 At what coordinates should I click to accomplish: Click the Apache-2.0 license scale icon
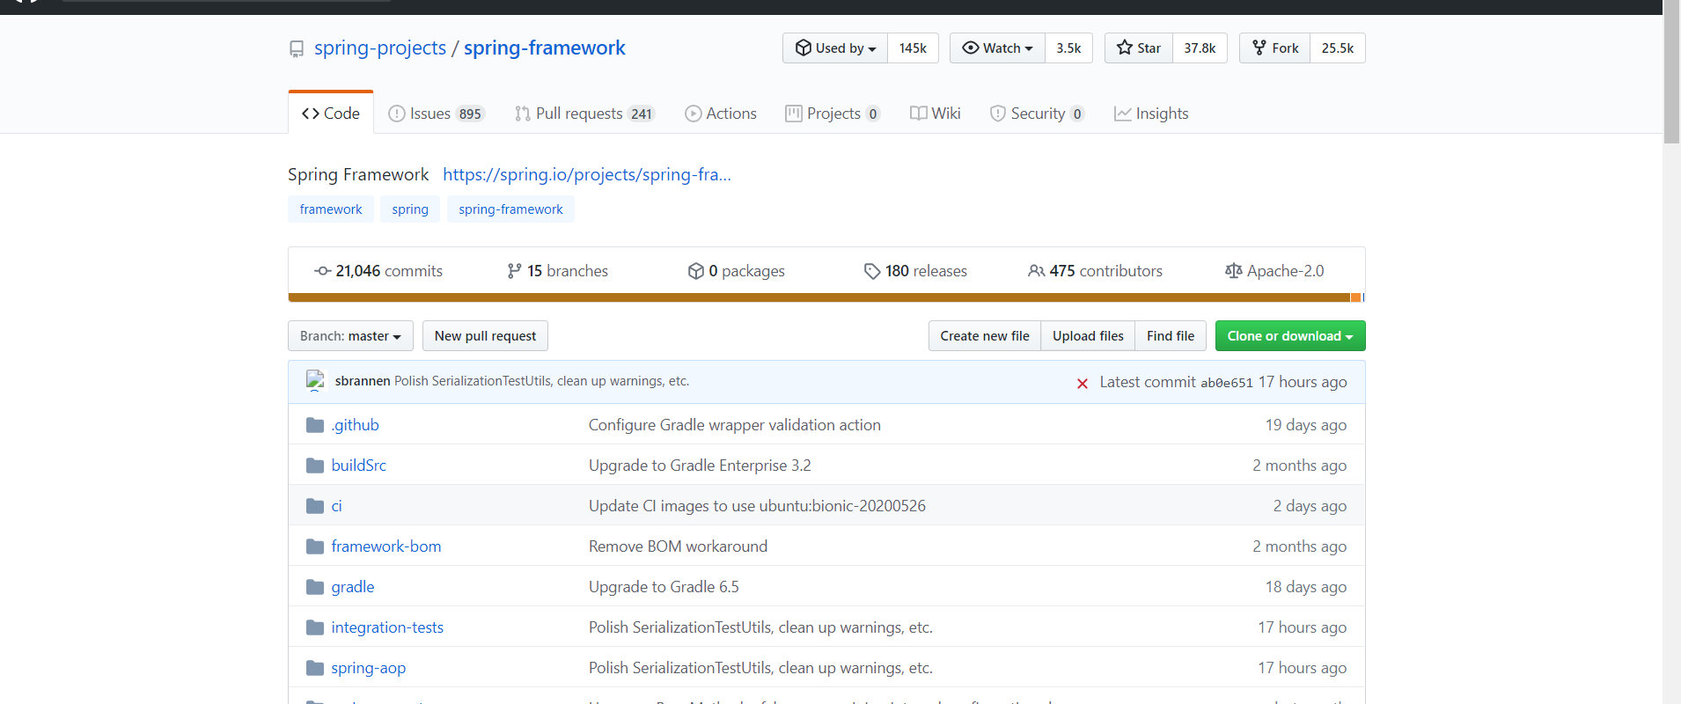click(x=1234, y=271)
